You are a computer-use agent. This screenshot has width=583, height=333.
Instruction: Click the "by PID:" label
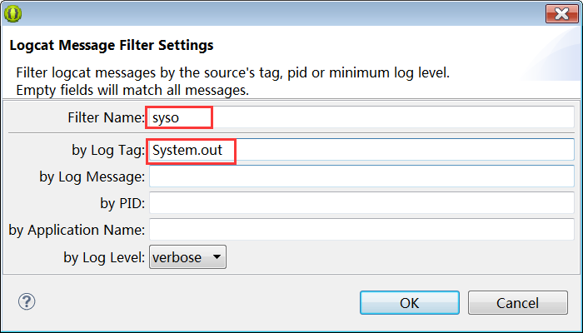point(122,203)
